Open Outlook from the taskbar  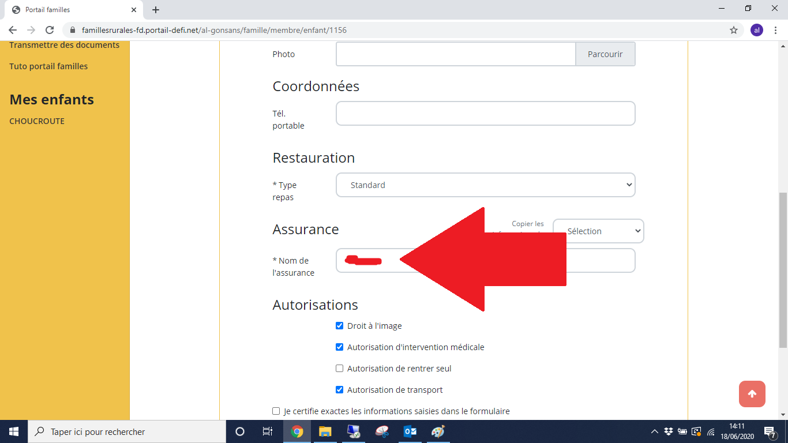[x=410, y=431]
